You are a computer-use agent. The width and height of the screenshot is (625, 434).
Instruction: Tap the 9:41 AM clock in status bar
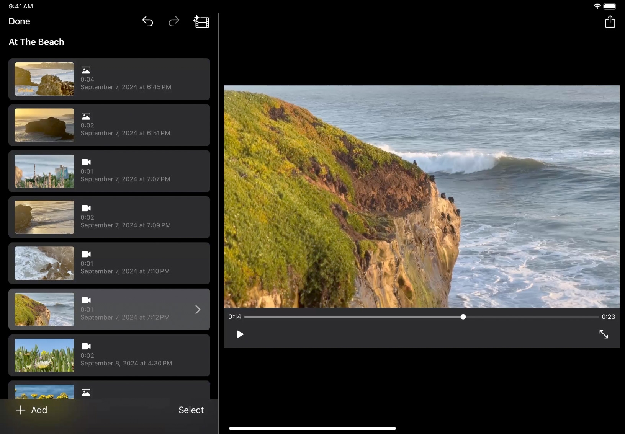point(21,6)
